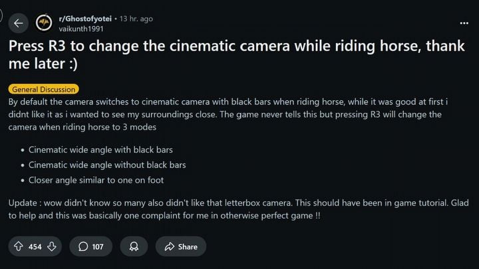Image resolution: width=479 pixels, height=269 pixels.
Task: Open the three-dot post options menu
Action: pyautogui.click(x=464, y=23)
